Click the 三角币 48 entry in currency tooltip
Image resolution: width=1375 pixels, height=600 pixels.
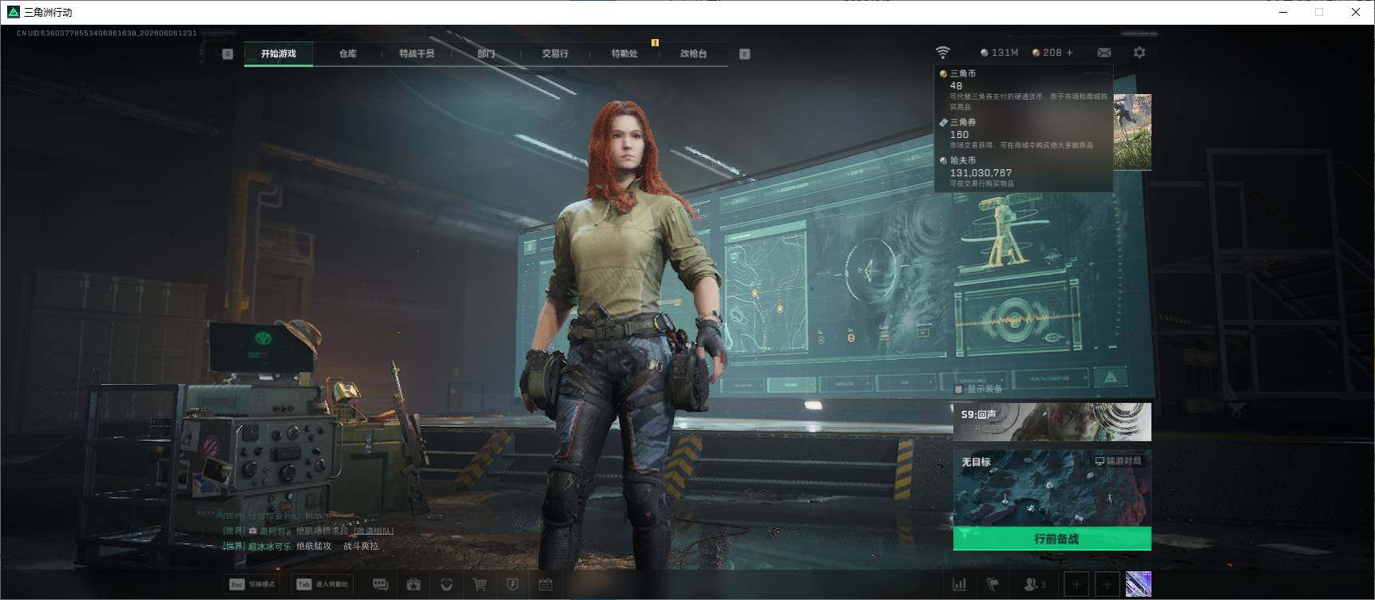pyautogui.click(x=1023, y=89)
